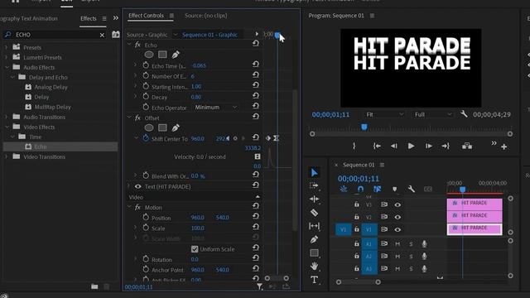Clear the ECHO search field

pyautogui.click(x=102, y=35)
